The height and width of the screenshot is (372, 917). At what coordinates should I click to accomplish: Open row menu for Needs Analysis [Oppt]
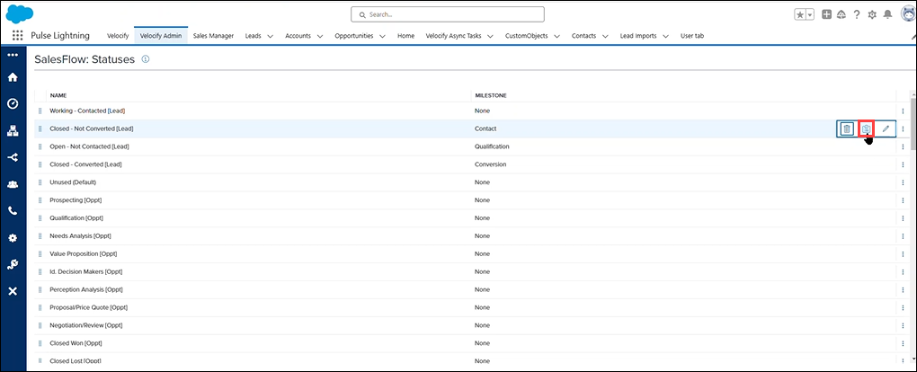[903, 236]
